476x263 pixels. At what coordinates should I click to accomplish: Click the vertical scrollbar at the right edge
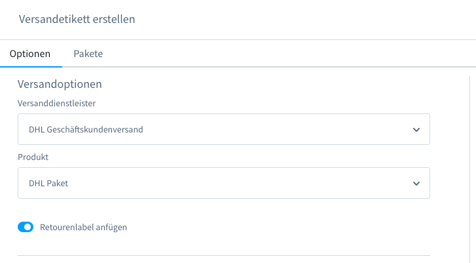click(469, 164)
